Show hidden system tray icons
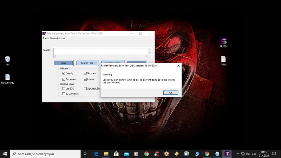Screen dimensions: 281x158 tap(238, 154)
